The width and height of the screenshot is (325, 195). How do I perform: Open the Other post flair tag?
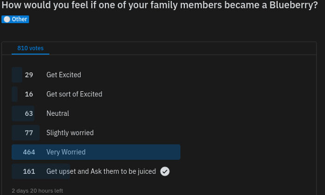point(15,19)
